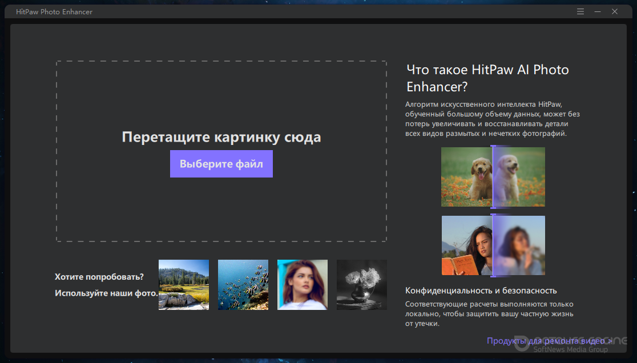The image size is (637, 363).
Task: Choose the underwater fish sample photo
Action: tap(243, 285)
